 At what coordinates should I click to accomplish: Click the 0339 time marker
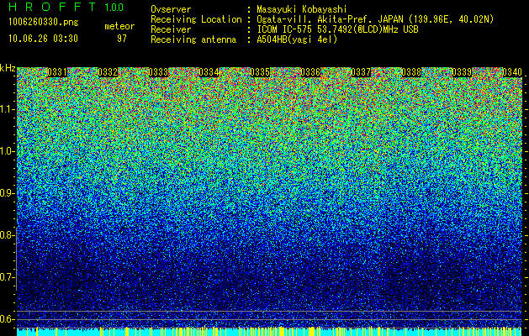click(462, 72)
